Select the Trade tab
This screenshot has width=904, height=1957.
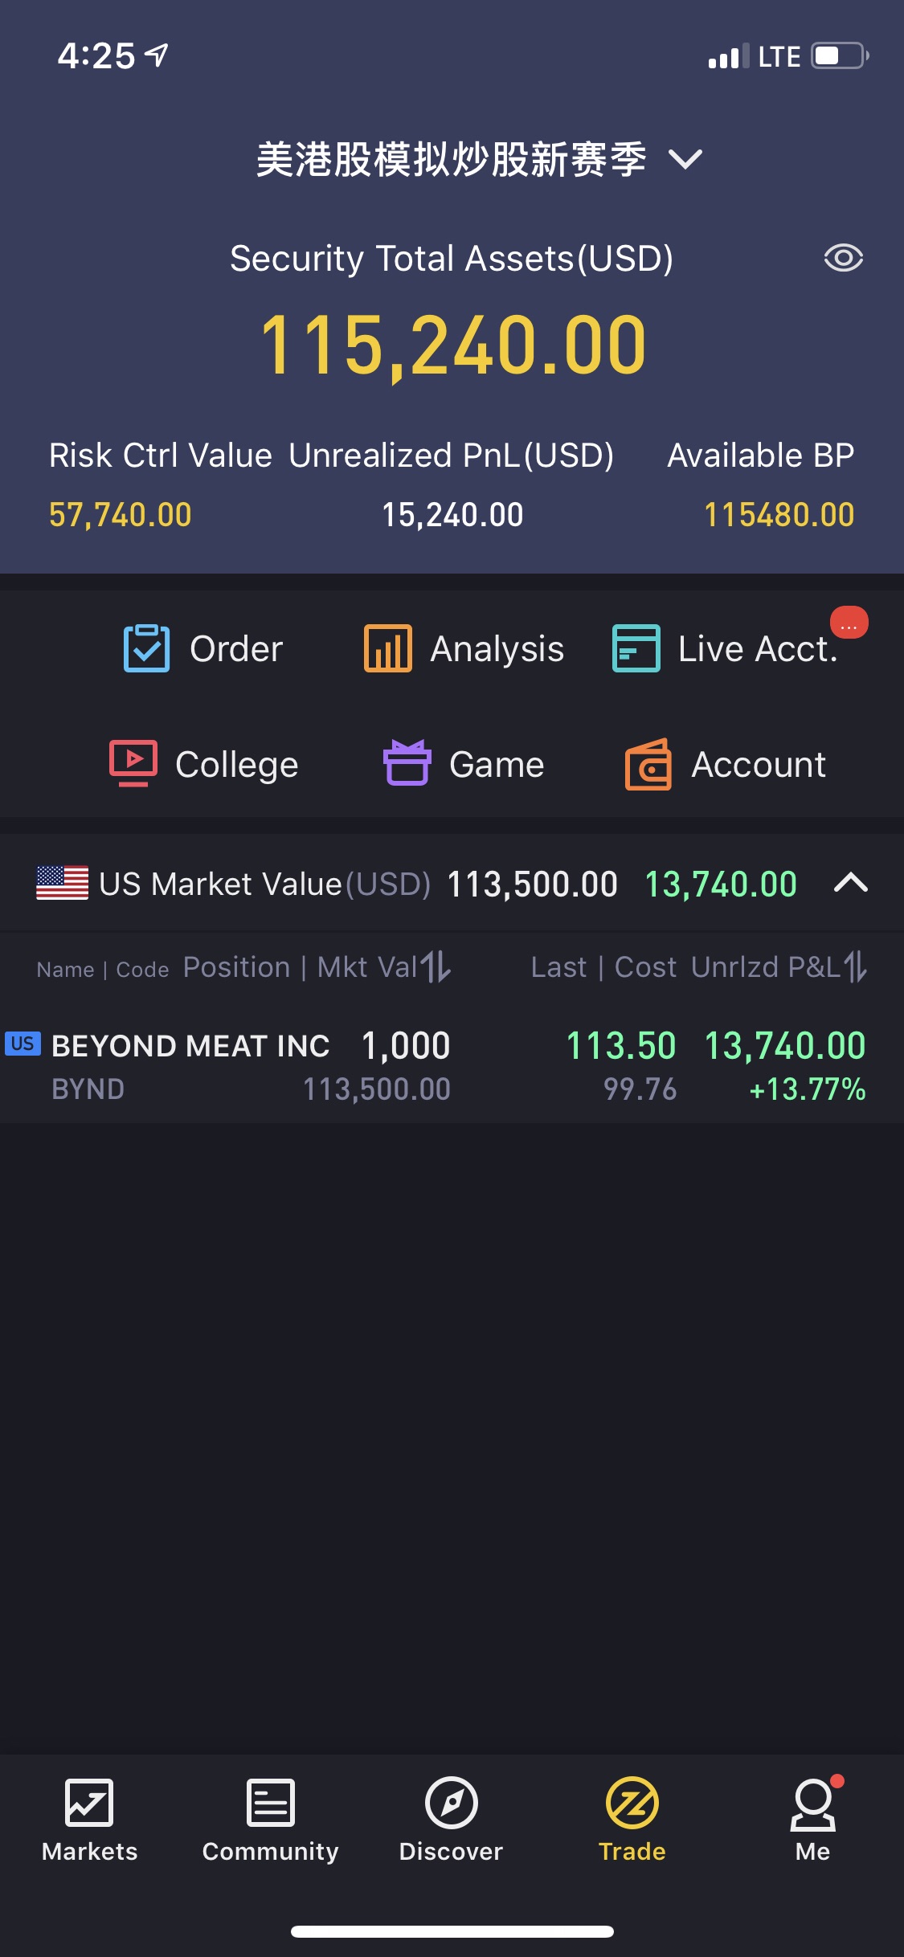point(632,1820)
